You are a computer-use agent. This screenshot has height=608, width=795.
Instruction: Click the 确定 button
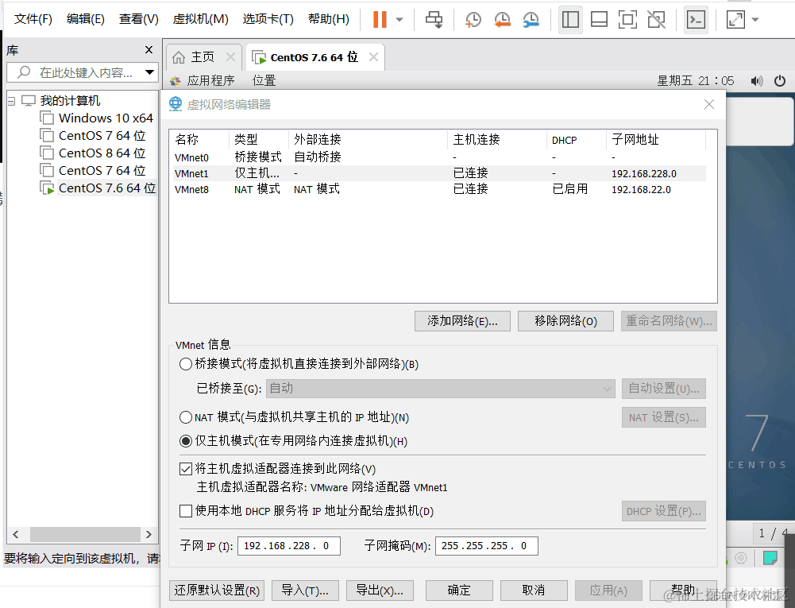coord(459,591)
